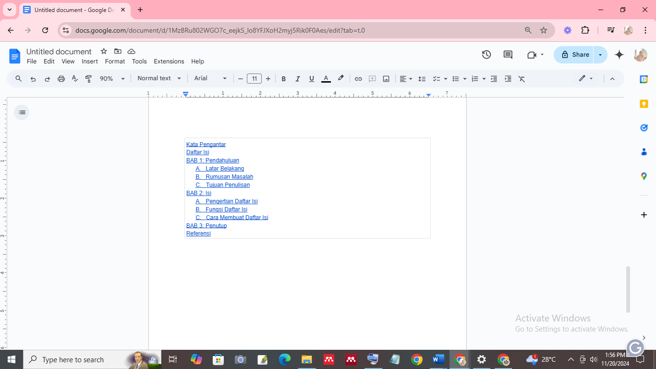Open the highlight color picker
The image size is (656, 369).
(340, 79)
